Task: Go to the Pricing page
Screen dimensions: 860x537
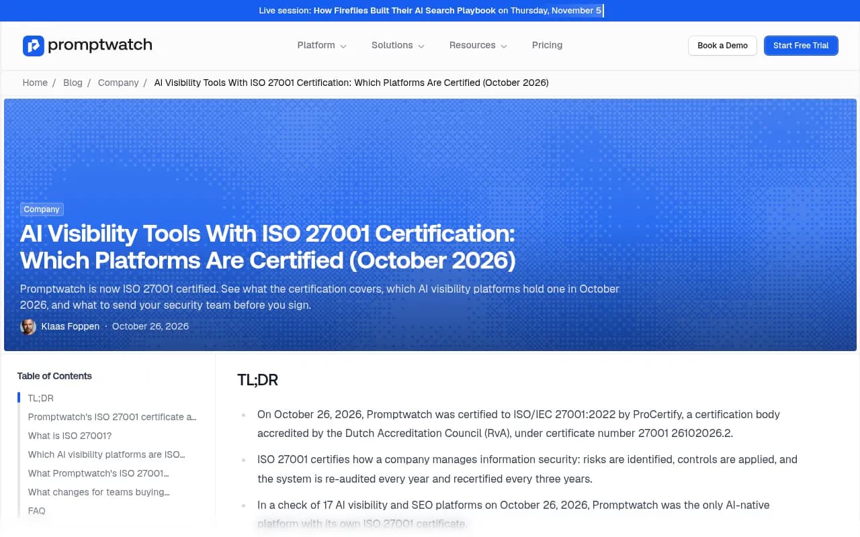Action: point(547,45)
